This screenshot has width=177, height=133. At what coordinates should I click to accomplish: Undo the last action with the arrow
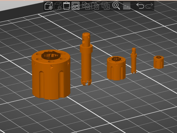click(x=140, y=6)
